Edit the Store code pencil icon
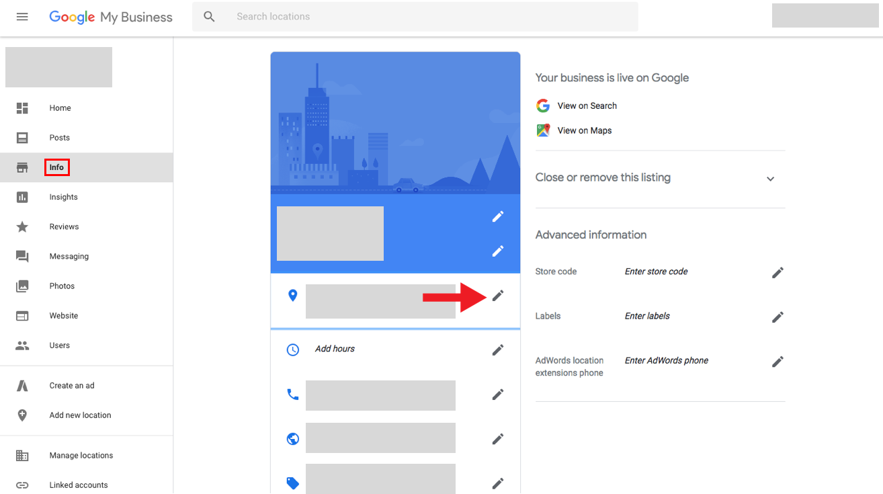 [x=777, y=272]
